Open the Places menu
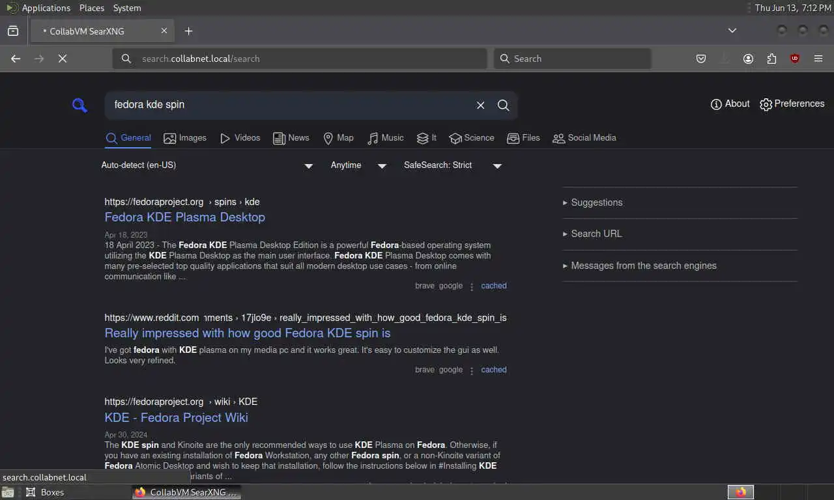This screenshot has height=500, width=834. click(92, 8)
